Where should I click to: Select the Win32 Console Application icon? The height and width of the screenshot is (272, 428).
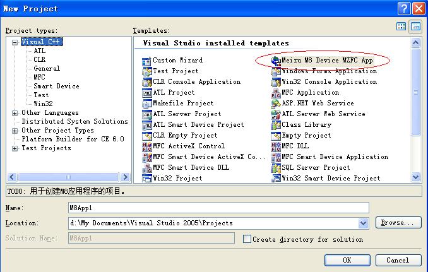pyautogui.click(x=276, y=82)
